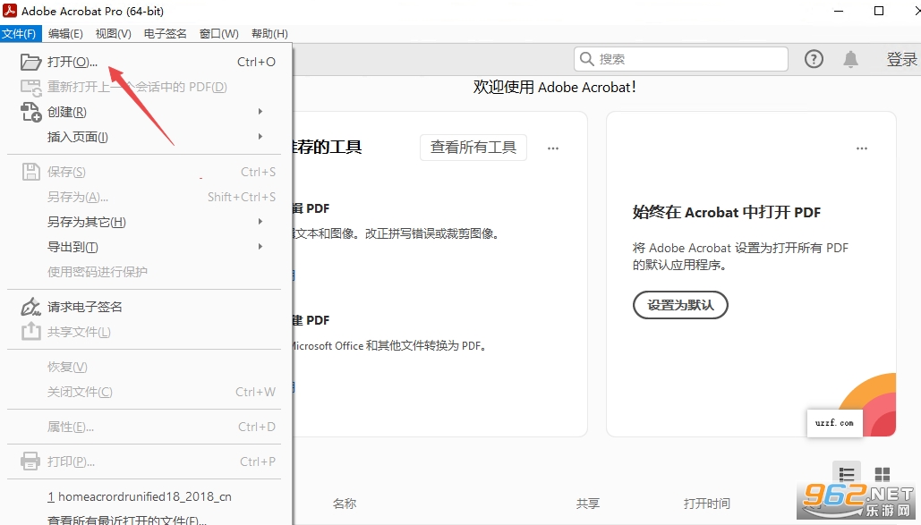921x525 pixels.
Task: Click the 查看所有工具 button
Action: point(473,148)
